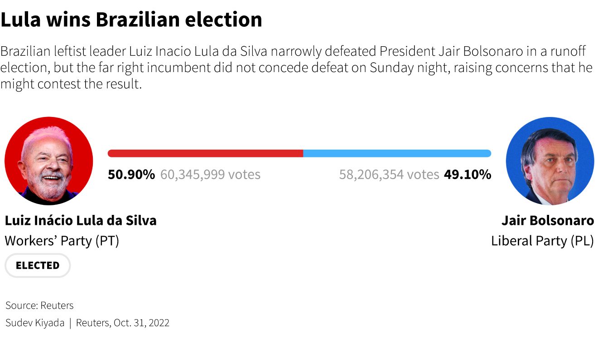Click the 60,345,999 votes count
Image resolution: width=598 pixels, height=340 pixels.
click(x=211, y=175)
